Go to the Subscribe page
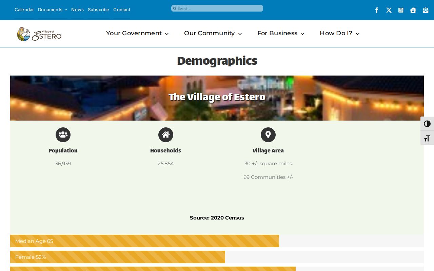 [x=98, y=9]
